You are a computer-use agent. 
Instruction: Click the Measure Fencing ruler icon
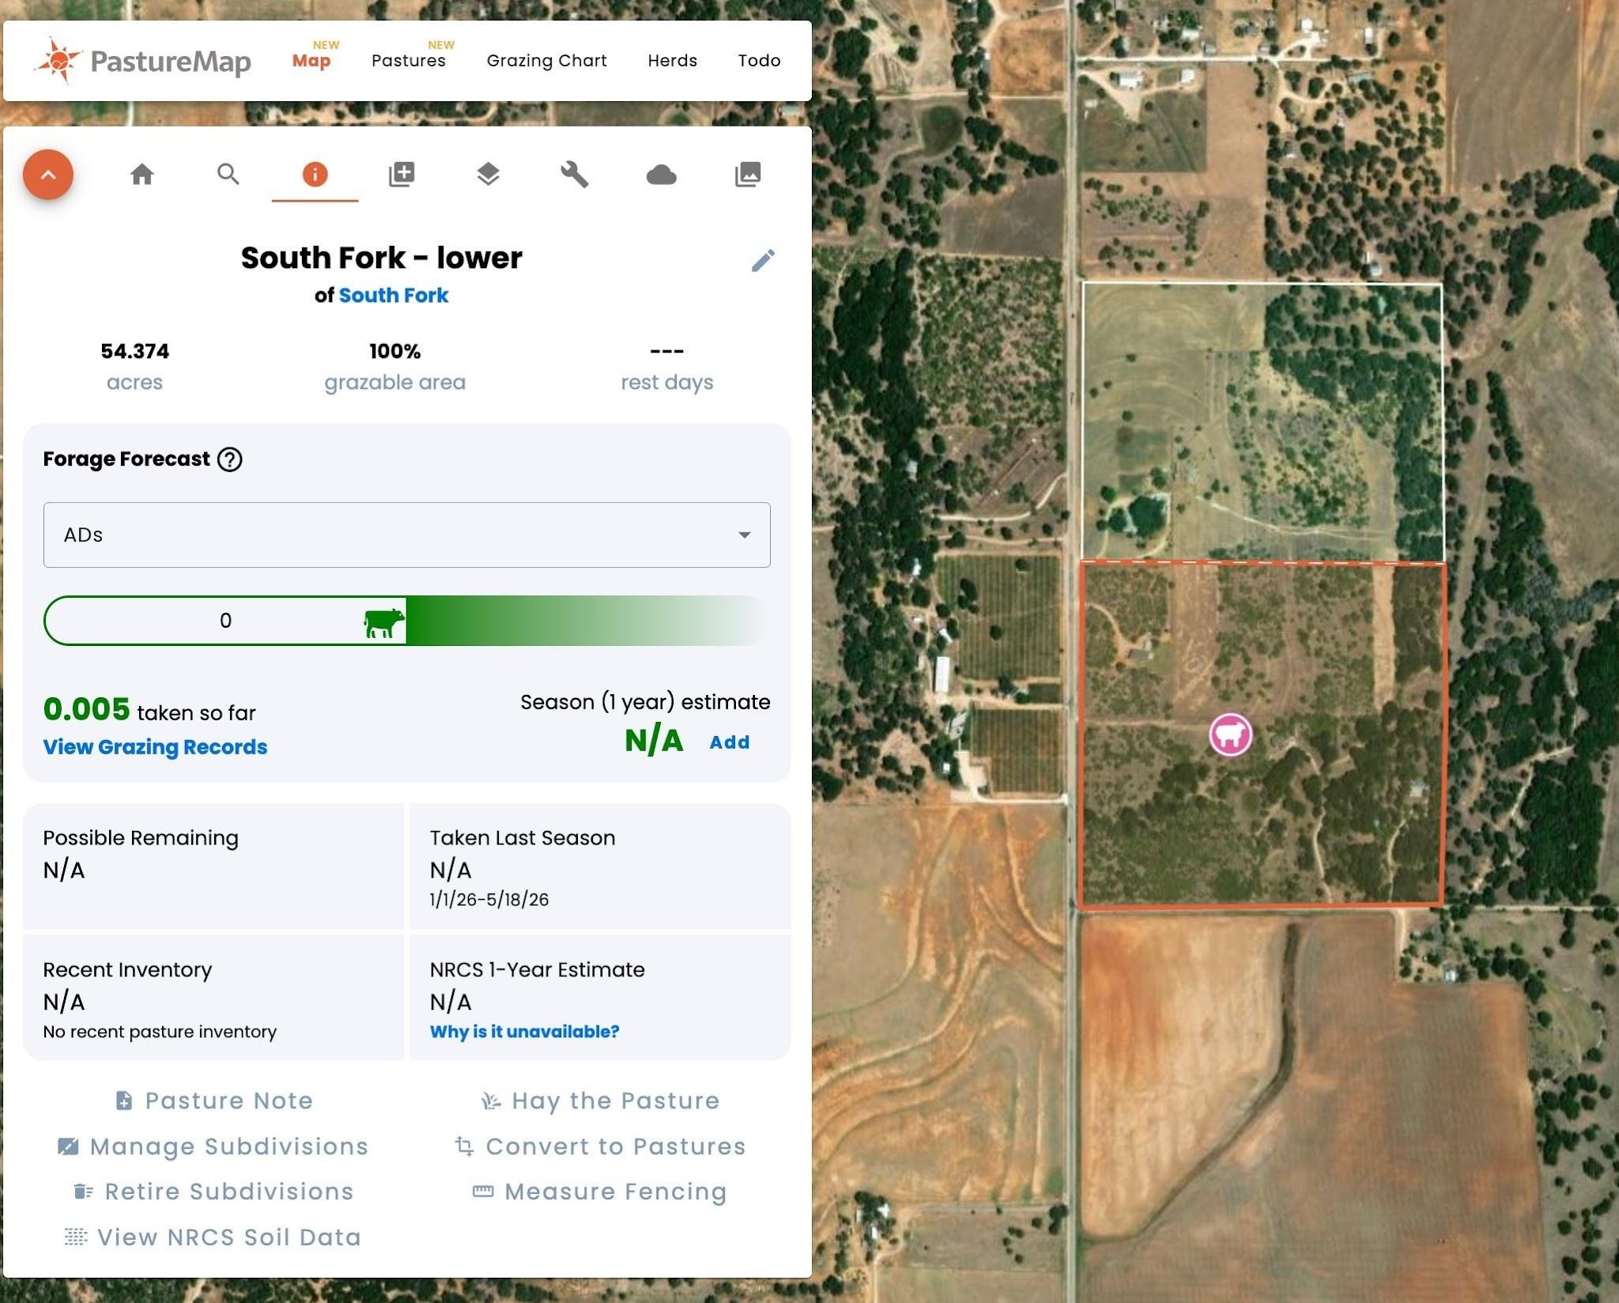(x=483, y=1192)
